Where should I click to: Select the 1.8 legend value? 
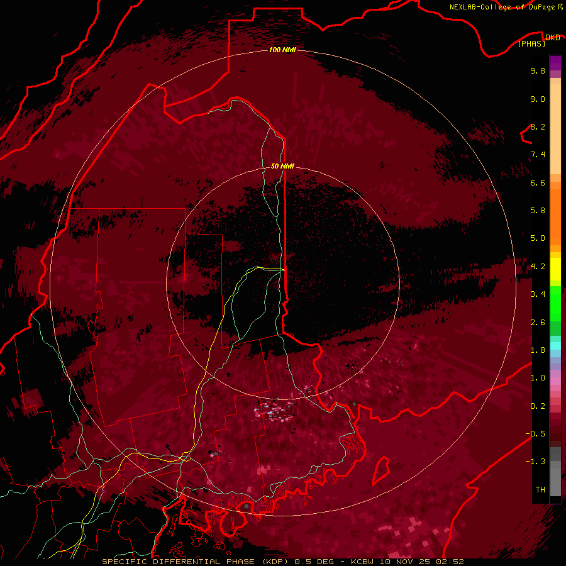tap(538, 350)
